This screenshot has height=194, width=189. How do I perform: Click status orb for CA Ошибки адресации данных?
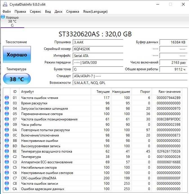pos(7,189)
